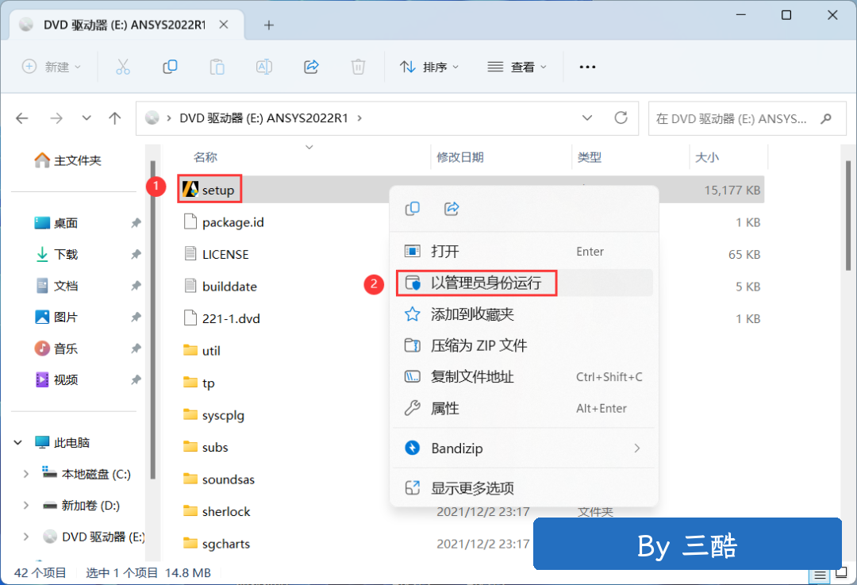Expand the Bandizip submenu arrow

(x=636, y=448)
